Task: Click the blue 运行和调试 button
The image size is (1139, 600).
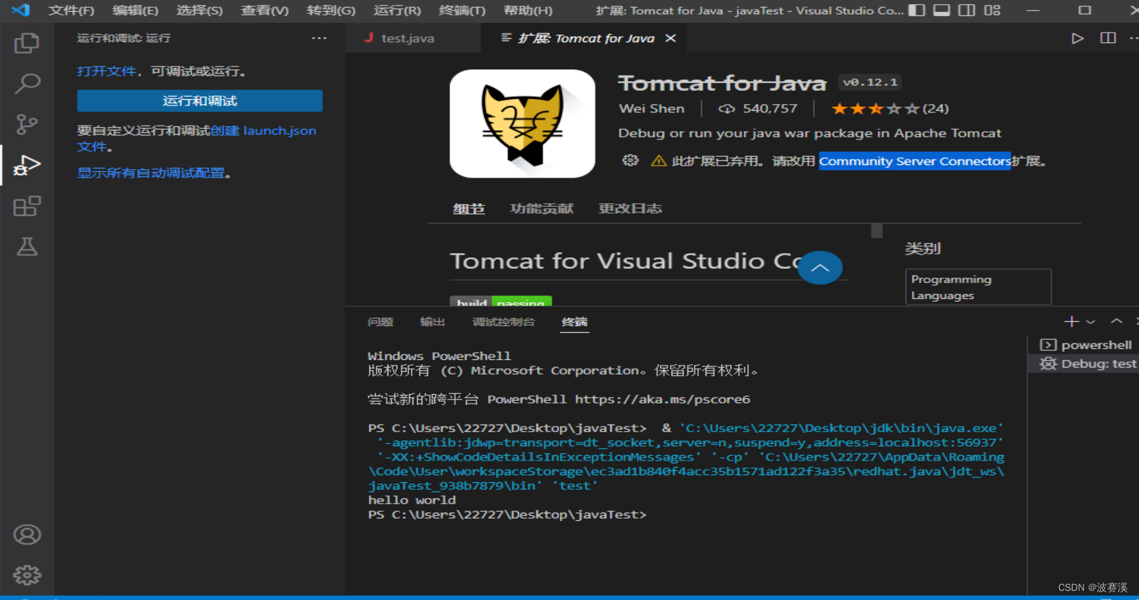Action: tap(200, 101)
